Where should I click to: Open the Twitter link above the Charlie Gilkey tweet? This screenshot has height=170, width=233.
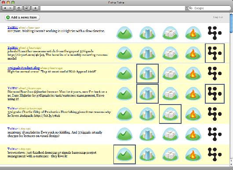coord(13,109)
